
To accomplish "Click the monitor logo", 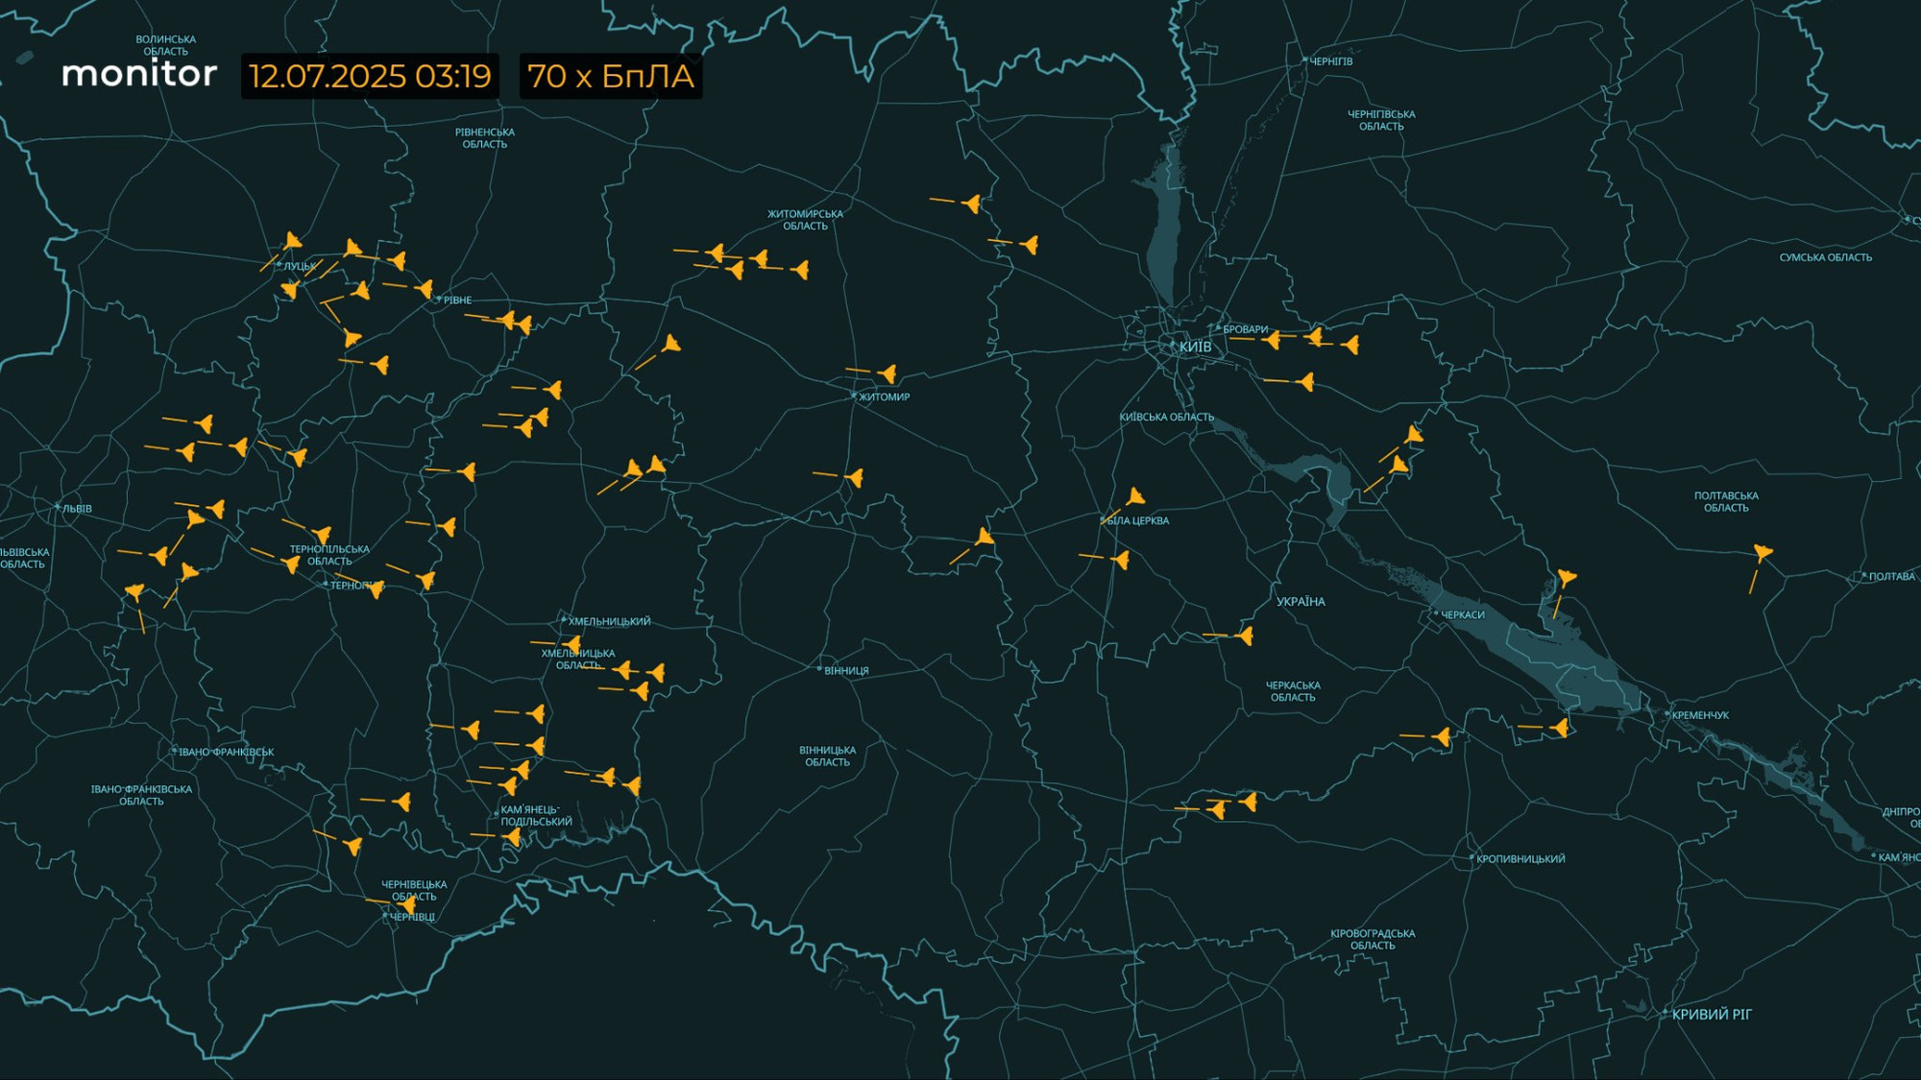I will [139, 74].
